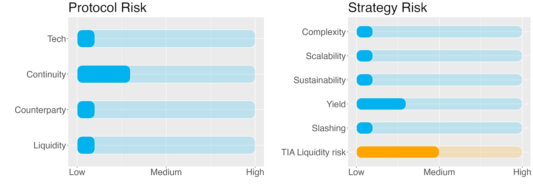Click the Counterparty row label

40,110
